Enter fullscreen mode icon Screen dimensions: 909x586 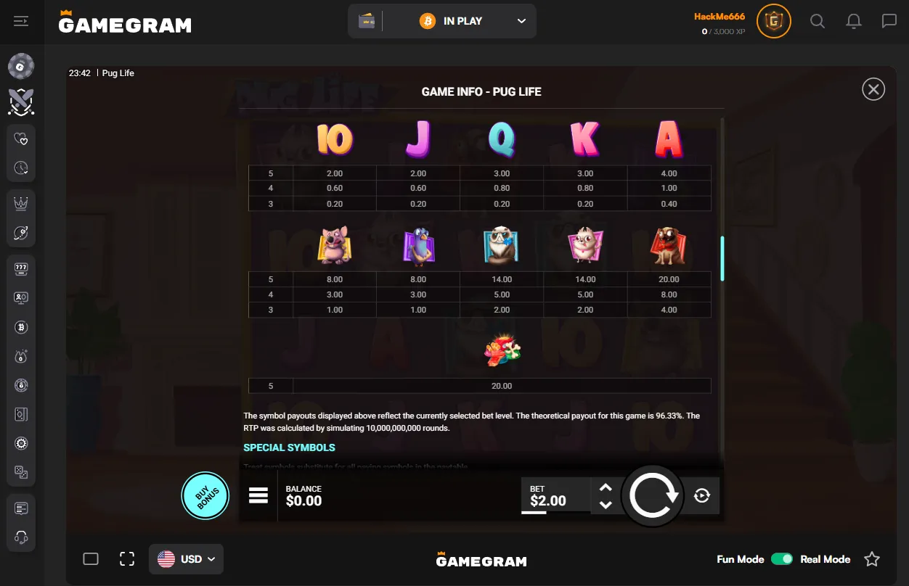click(x=127, y=558)
